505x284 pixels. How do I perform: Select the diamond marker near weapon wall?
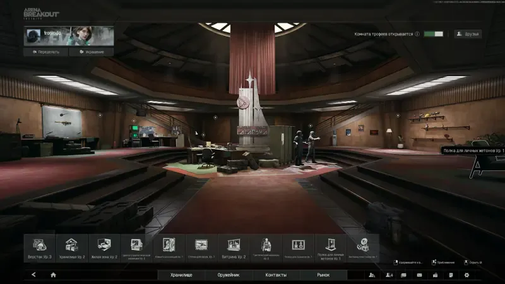pos(100,115)
